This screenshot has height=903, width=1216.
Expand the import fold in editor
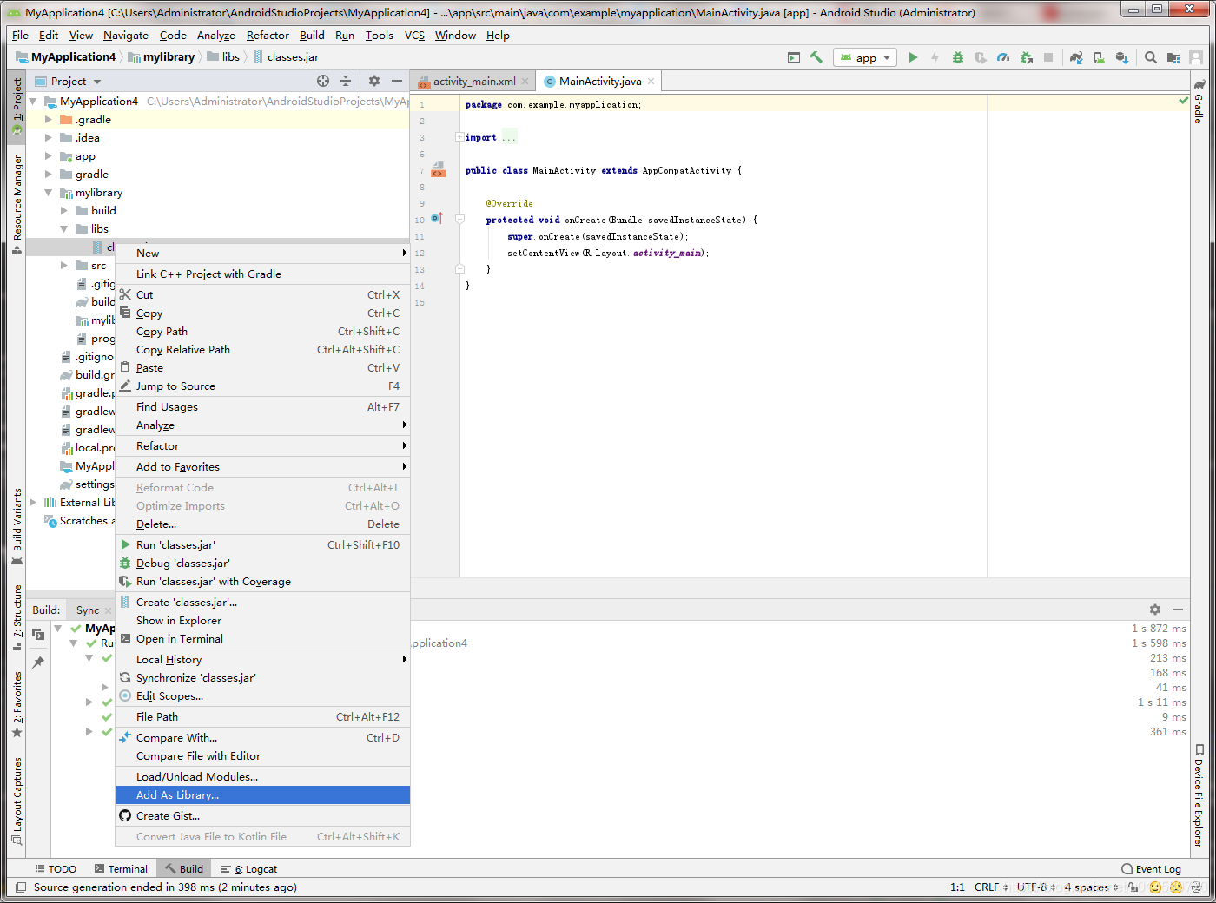(459, 137)
